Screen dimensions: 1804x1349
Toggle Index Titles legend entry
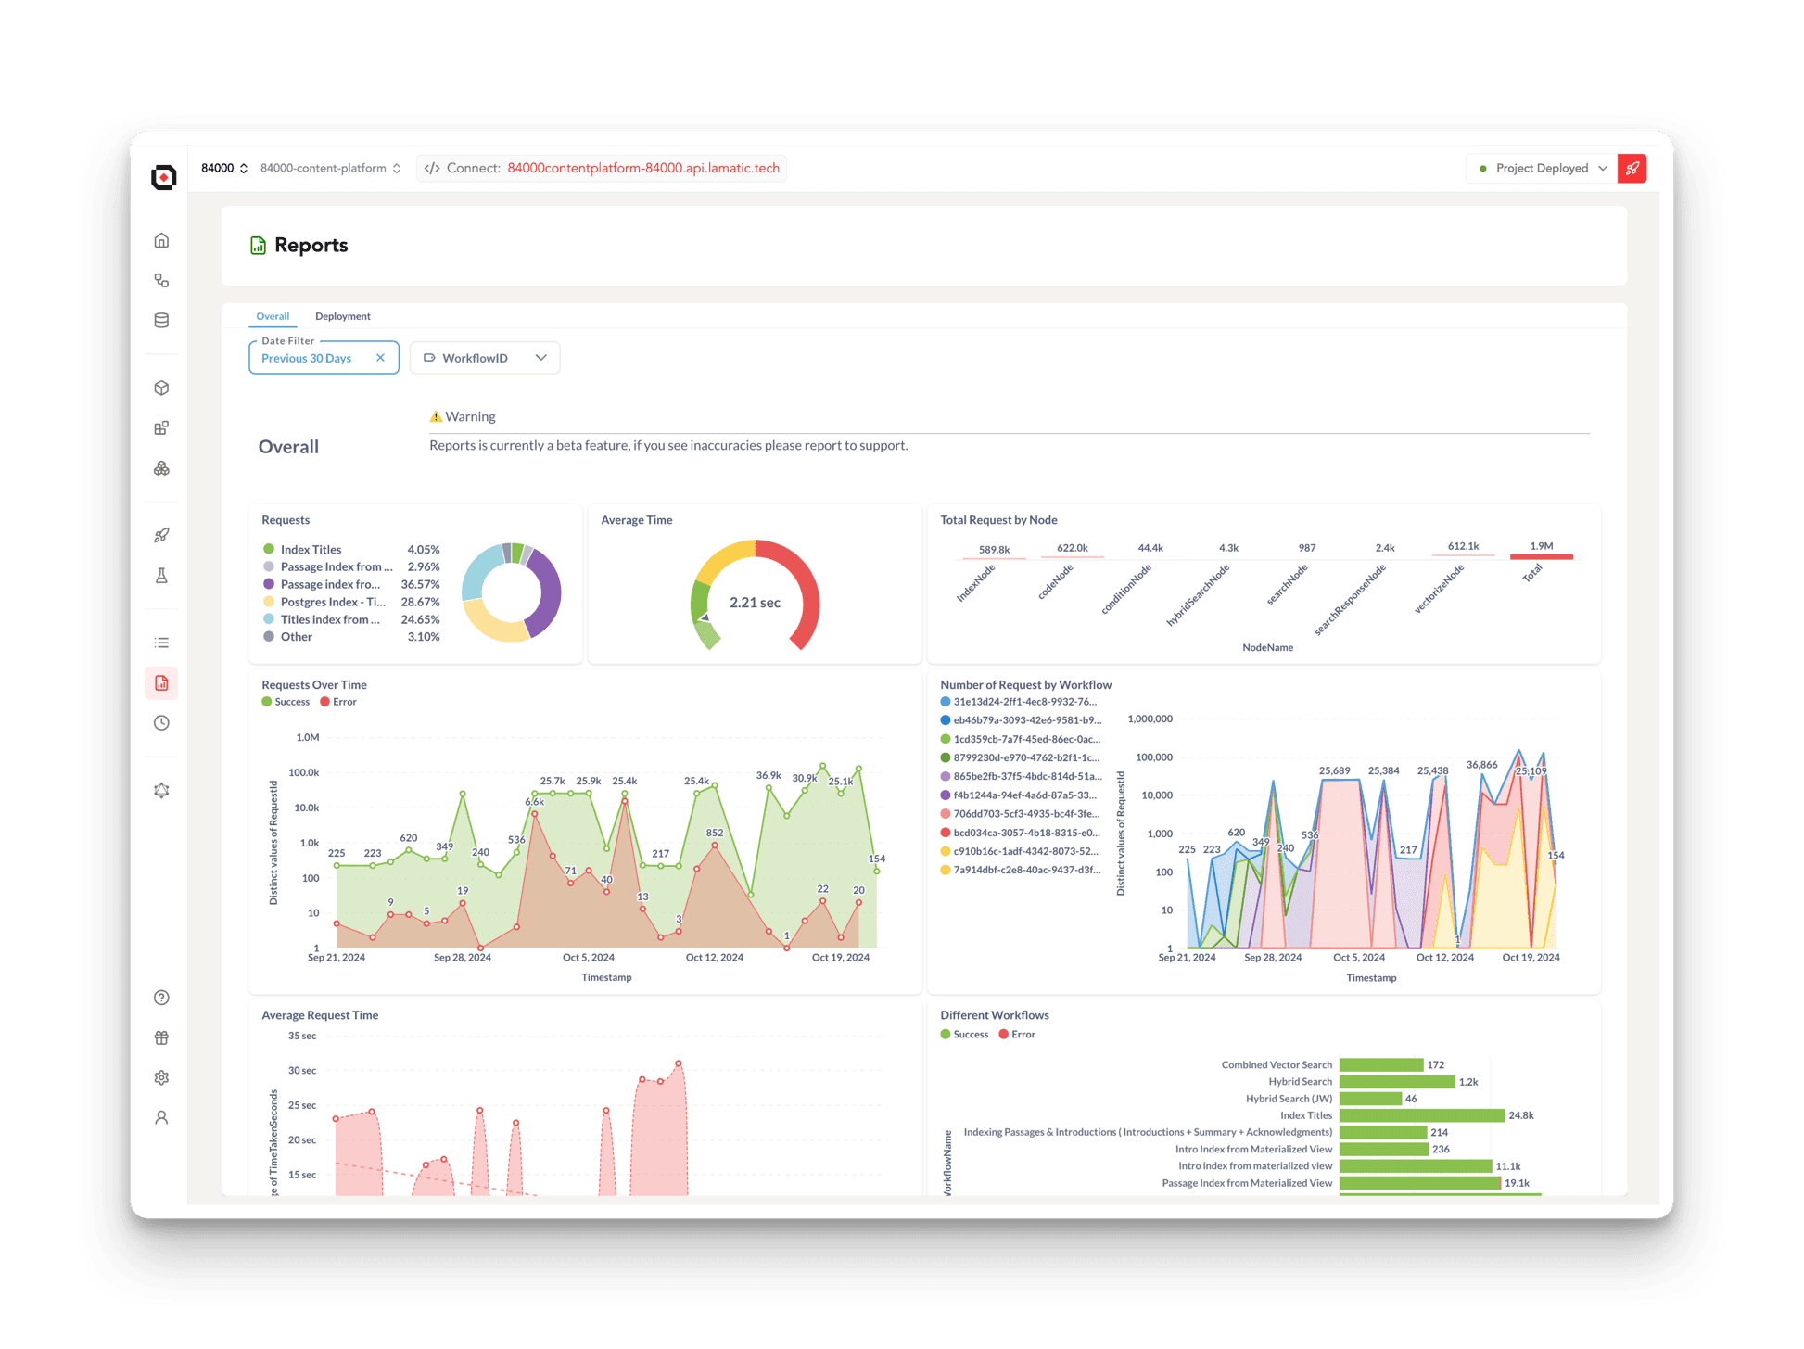coord(351,549)
